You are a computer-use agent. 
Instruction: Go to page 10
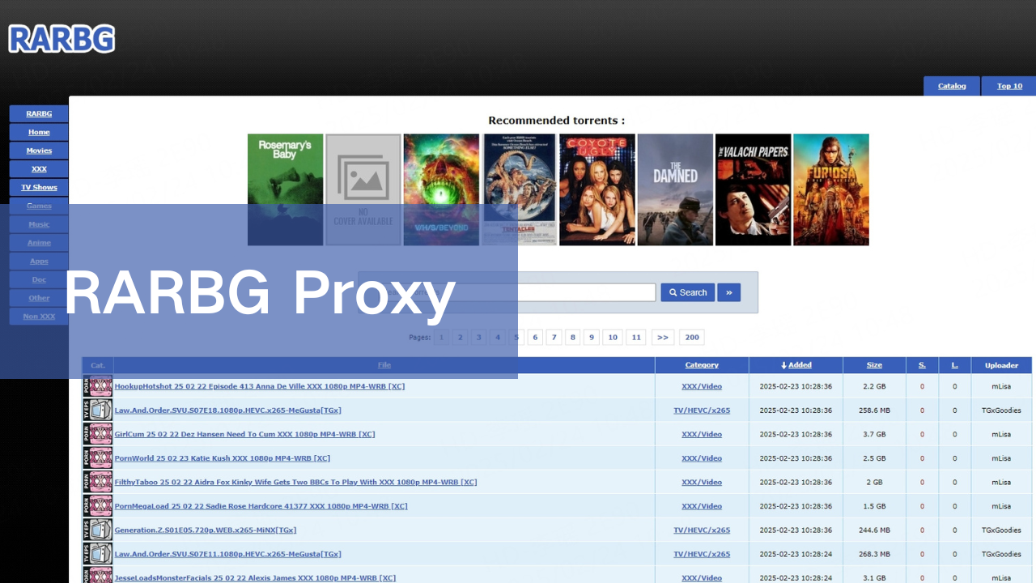click(x=613, y=337)
